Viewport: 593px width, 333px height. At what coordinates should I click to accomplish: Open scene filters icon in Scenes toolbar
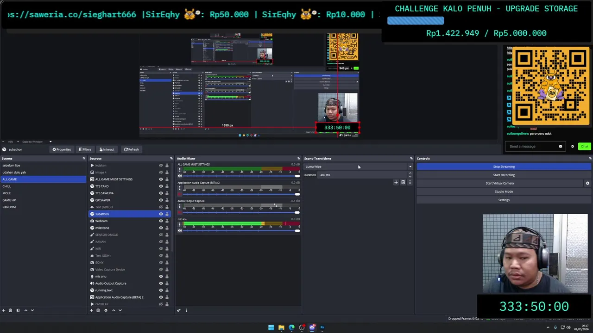[x=18, y=310]
